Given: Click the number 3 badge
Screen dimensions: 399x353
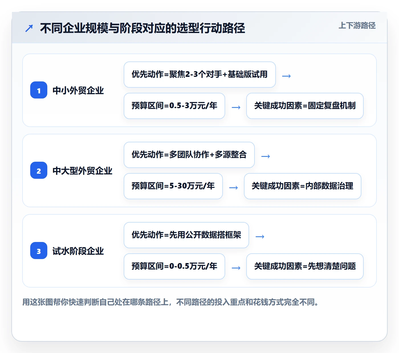Looking at the screenshot, I should pyautogui.click(x=39, y=251).
